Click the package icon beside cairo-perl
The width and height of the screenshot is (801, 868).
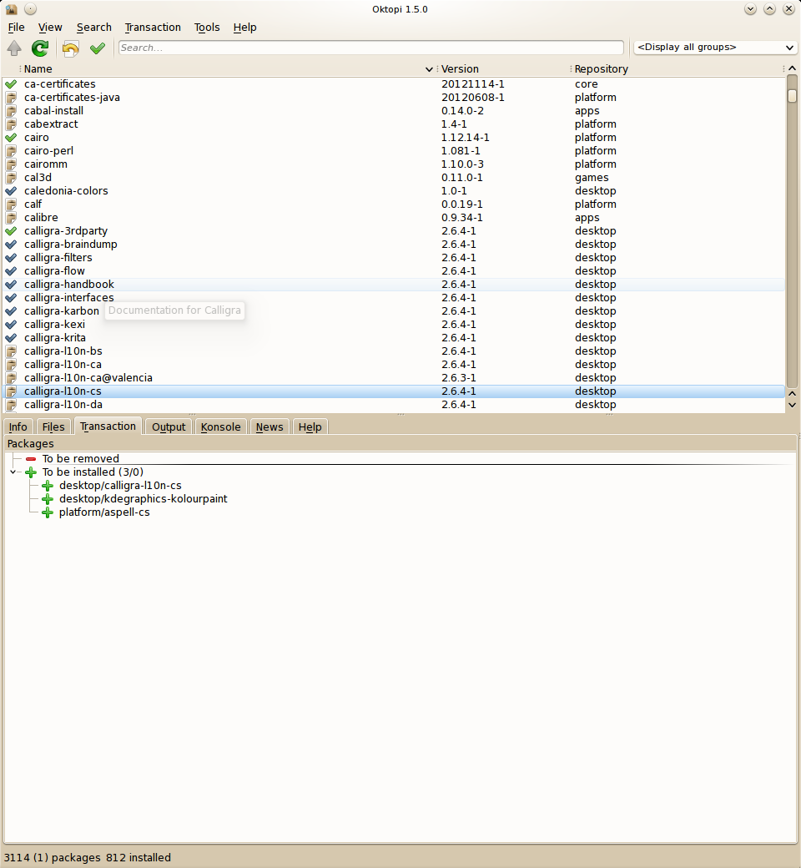click(x=11, y=150)
